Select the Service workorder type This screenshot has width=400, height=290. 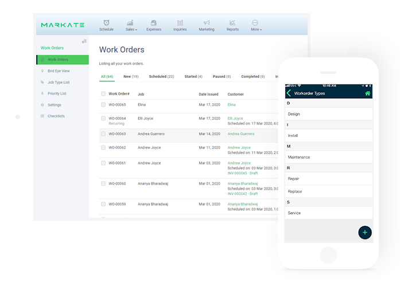tap(329, 213)
